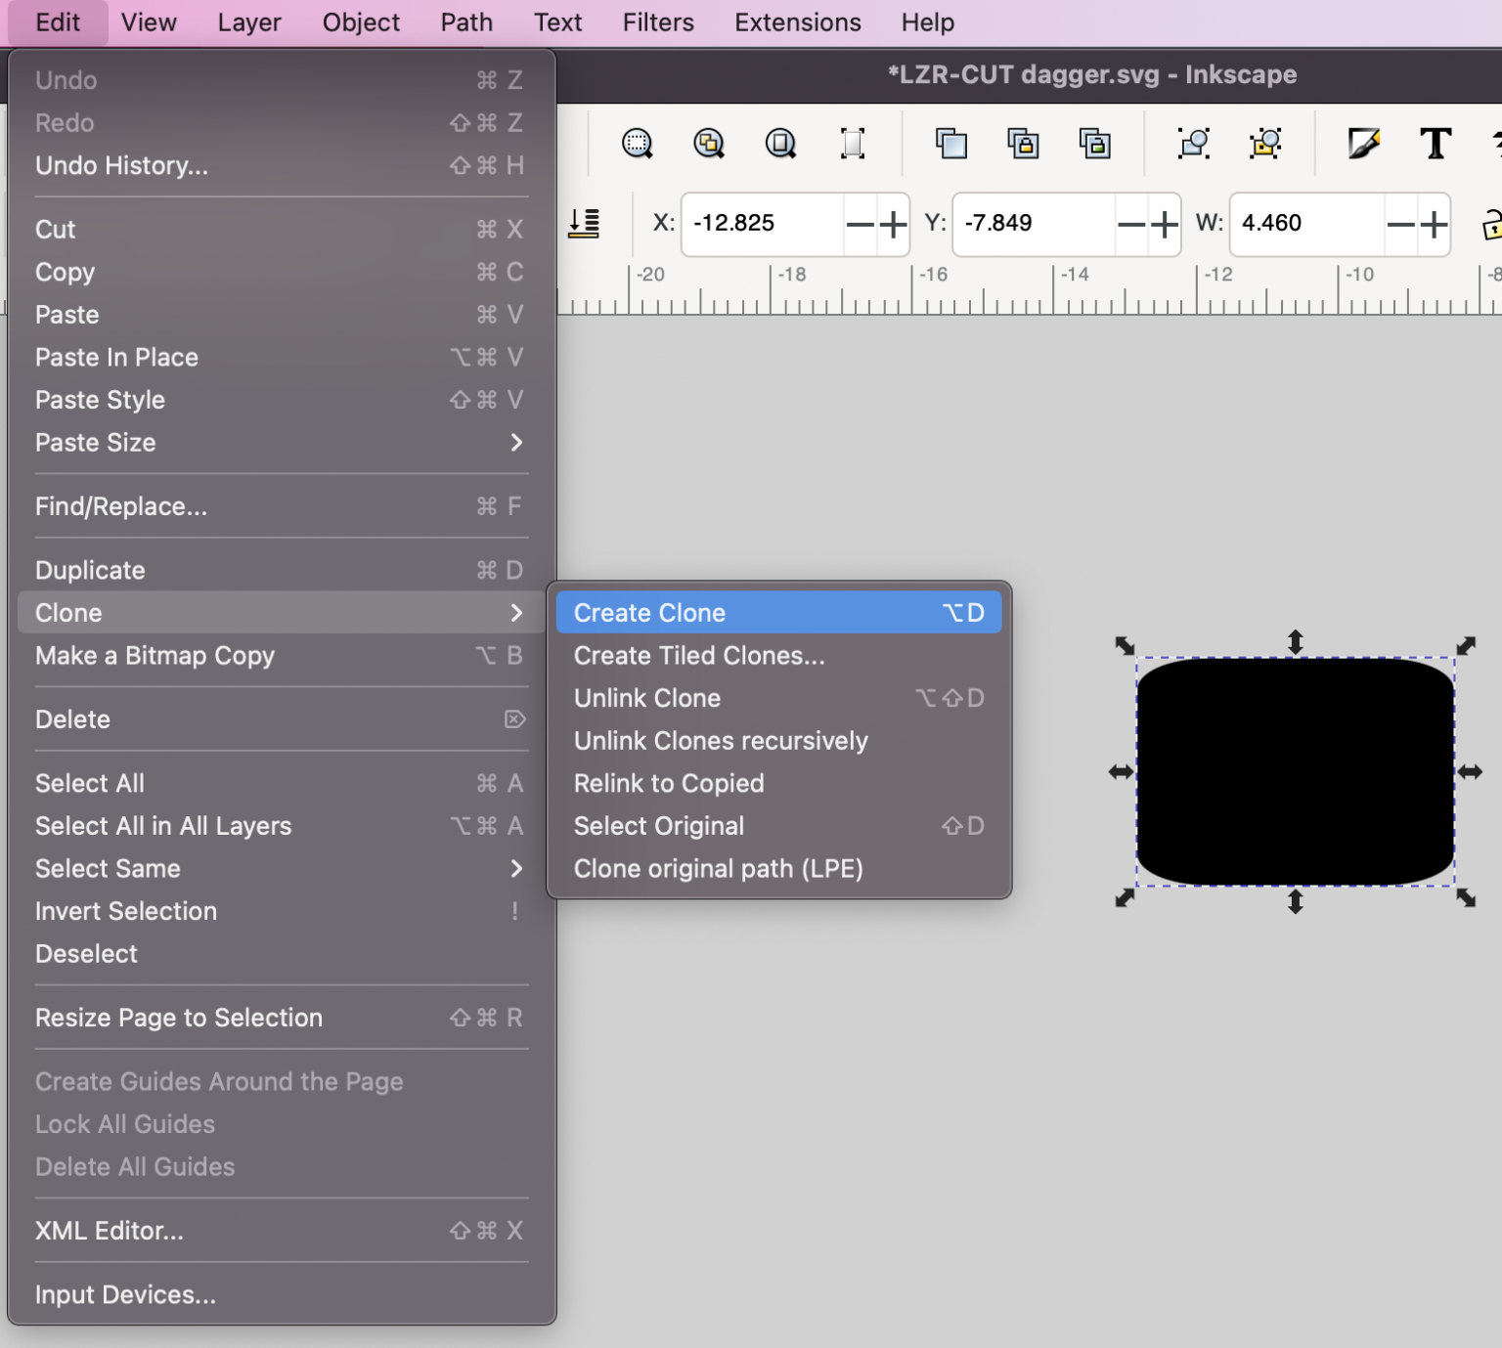This screenshot has height=1348, width=1502.
Task: Click the unlink clone toolbar icon
Action: [1094, 144]
